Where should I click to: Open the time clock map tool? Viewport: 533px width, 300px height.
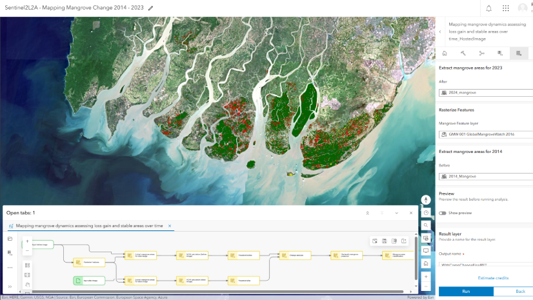[426, 213]
